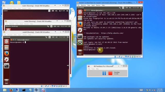
Task: Open File Explorer from Windows taskbar
Action: point(5,90)
